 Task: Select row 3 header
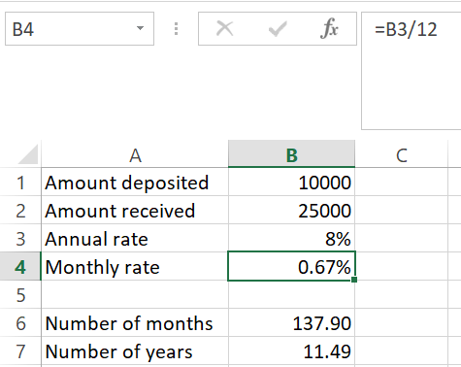pos(20,238)
